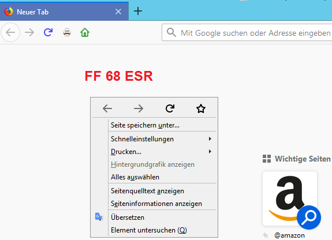Image resolution: width=332 pixels, height=240 pixels.
Task: Select the Alles auswählen entry
Action: [162, 177]
